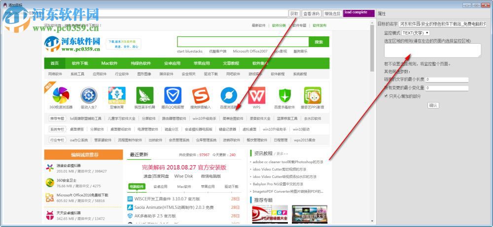Open the red WPS icon
This screenshot has width=493, height=227.
[x=256, y=95]
